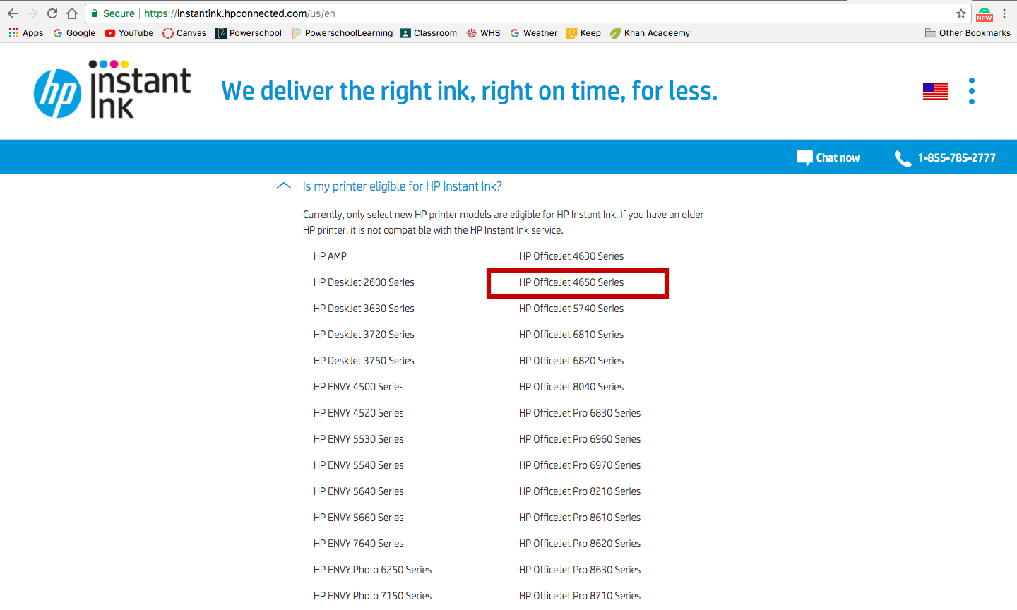The image size is (1017, 610).
Task: Reload the page with the refresh icon
Action: click(52, 13)
